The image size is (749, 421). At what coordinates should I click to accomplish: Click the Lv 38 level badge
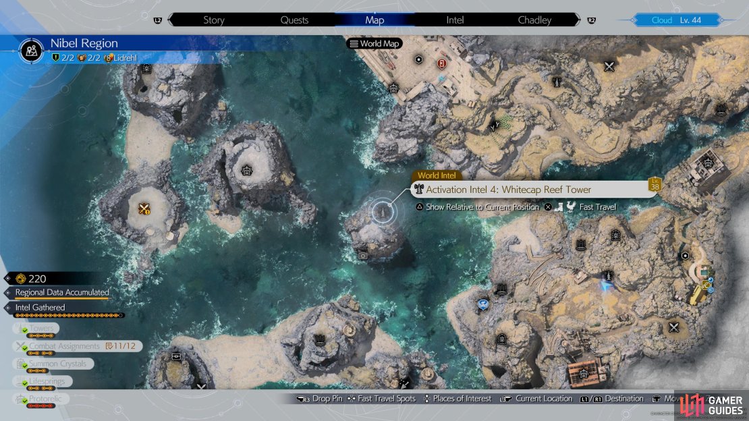(655, 184)
